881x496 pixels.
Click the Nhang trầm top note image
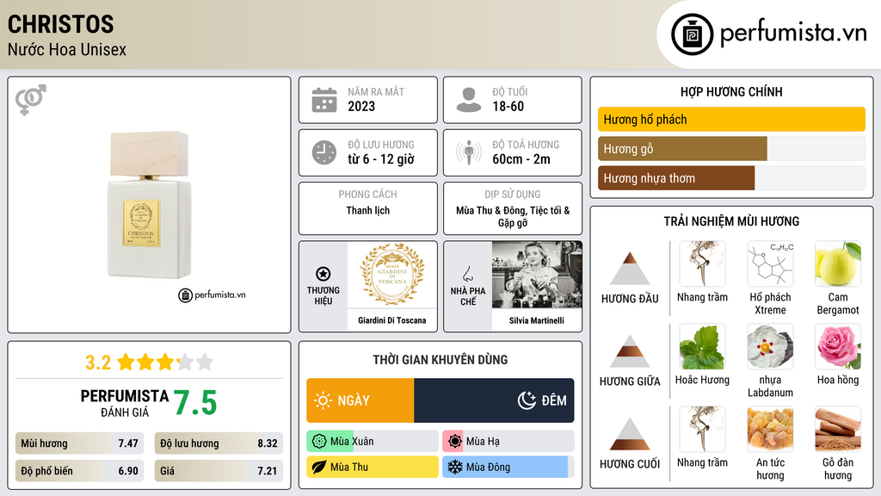tap(702, 264)
